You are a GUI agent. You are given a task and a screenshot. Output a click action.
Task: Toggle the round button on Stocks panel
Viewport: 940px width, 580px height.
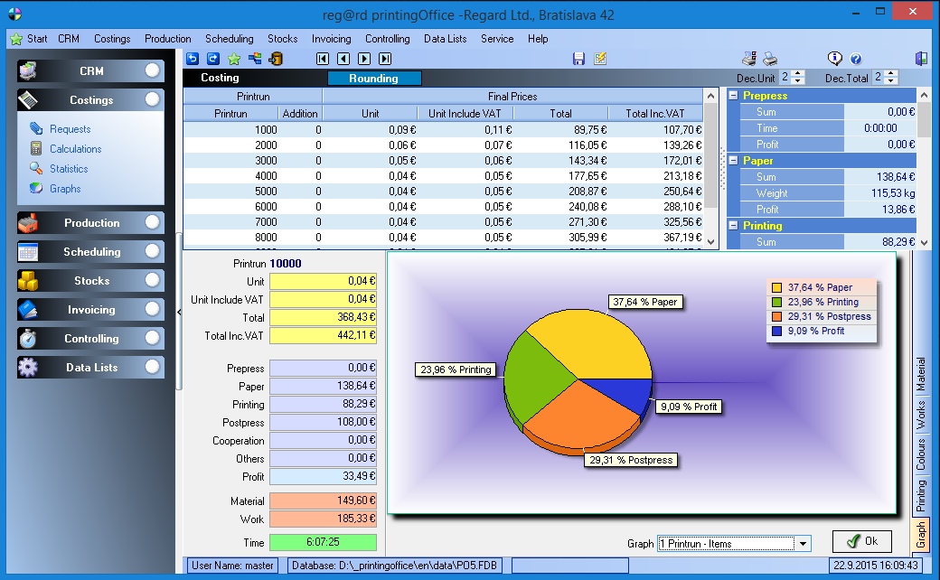pyautogui.click(x=152, y=280)
